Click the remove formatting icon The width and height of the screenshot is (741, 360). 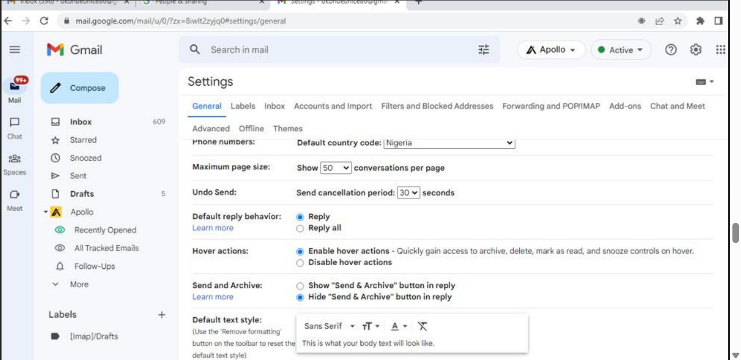click(x=422, y=326)
